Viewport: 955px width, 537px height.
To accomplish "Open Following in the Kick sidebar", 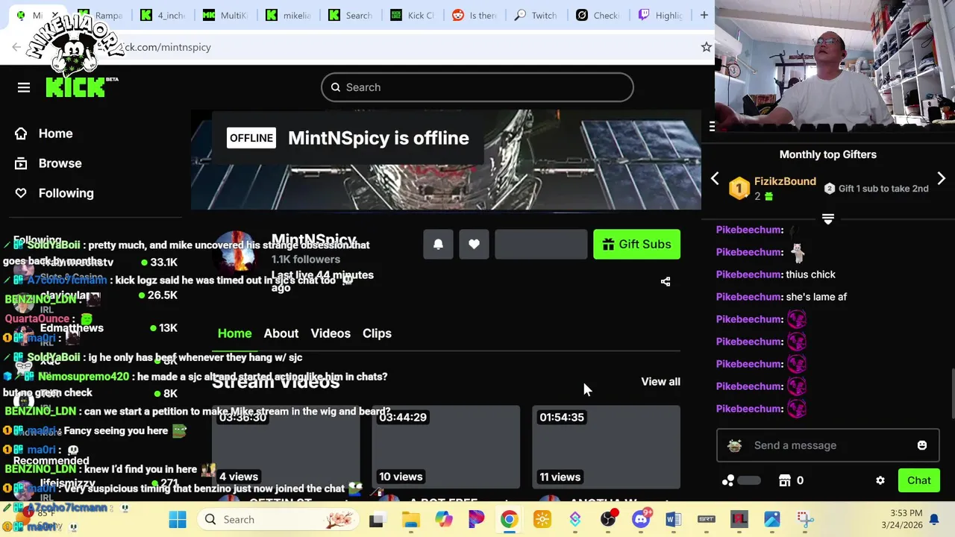I will [55, 193].
